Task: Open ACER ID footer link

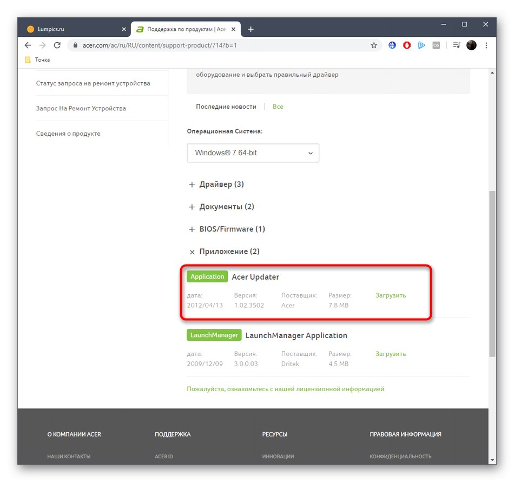Action: pyautogui.click(x=164, y=457)
